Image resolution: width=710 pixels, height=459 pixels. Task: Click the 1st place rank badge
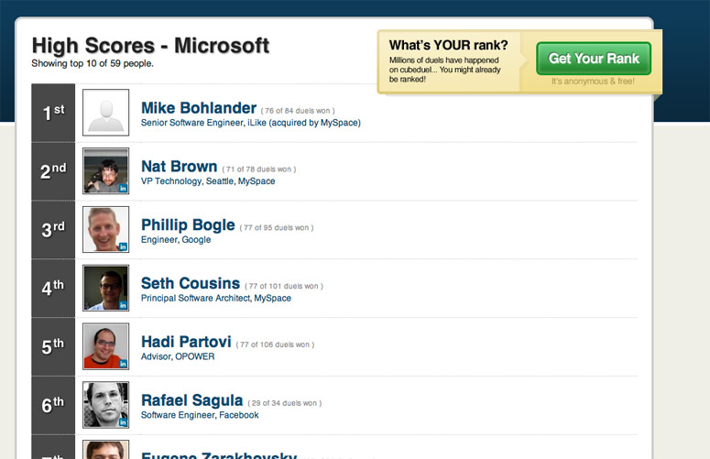click(x=53, y=113)
